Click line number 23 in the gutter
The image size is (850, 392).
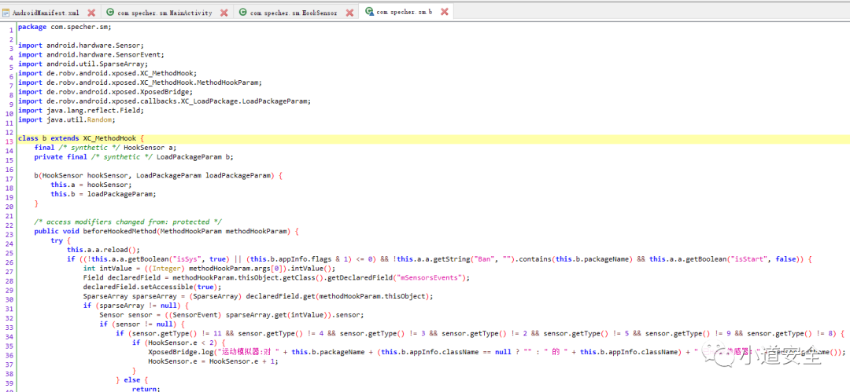(x=9, y=234)
